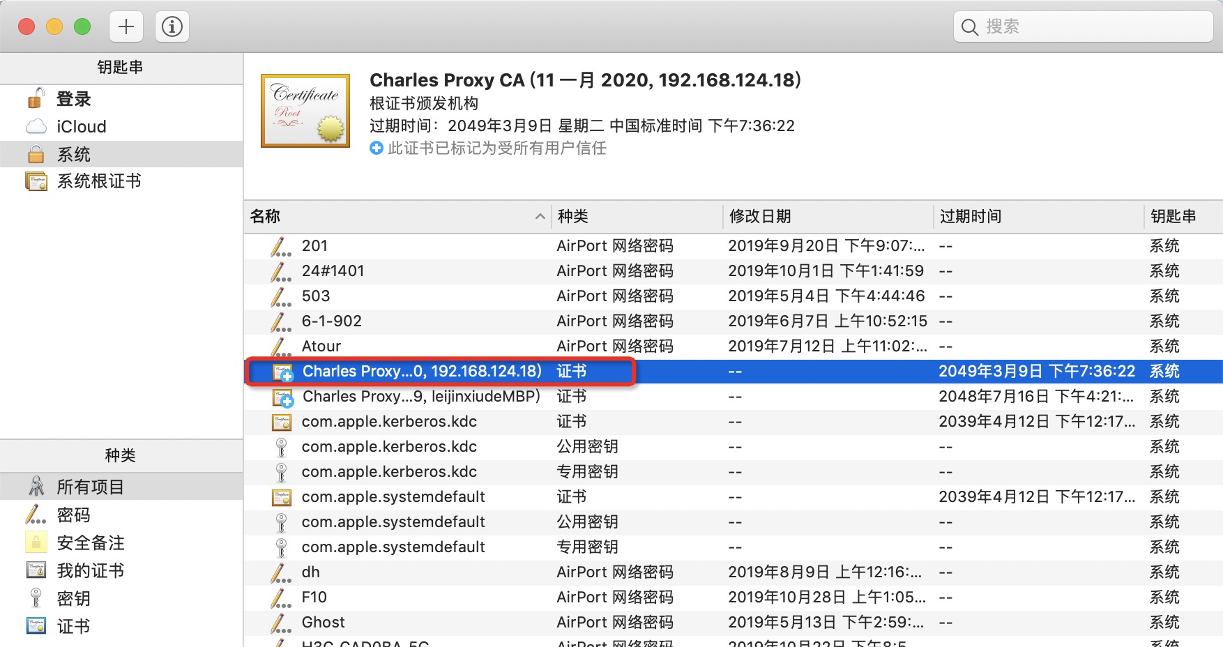Viewport: 1223px width, 647px height.
Task: Select the Atour AirPort password row
Action: (734, 347)
